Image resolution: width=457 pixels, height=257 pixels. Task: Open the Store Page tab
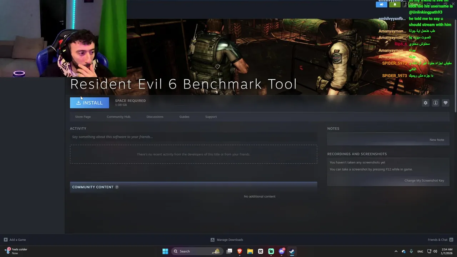point(83,117)
